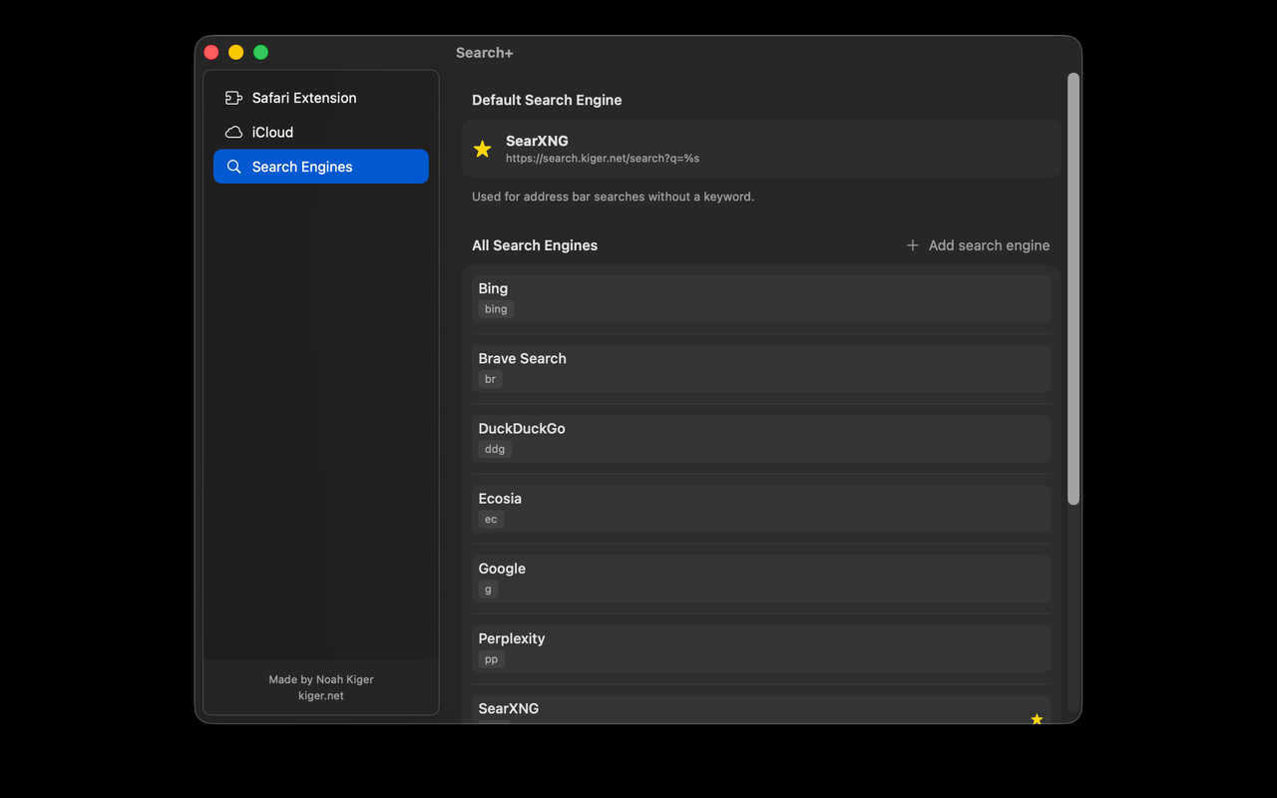Click the Search+ window title

(485, 53)
